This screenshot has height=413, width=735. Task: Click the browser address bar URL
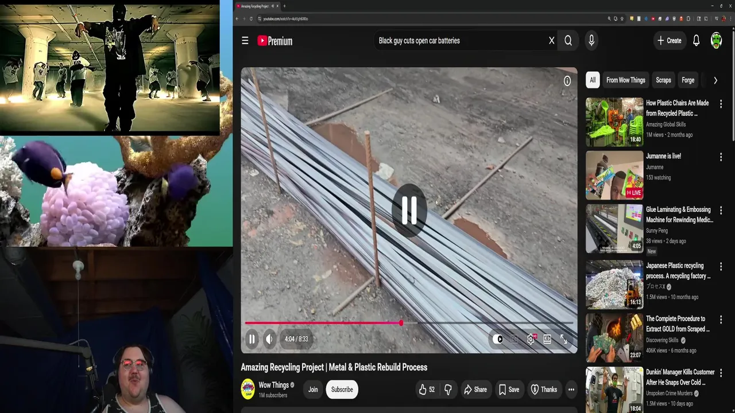(286, 19)
